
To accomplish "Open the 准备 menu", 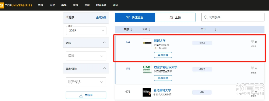I will [75, 5].
